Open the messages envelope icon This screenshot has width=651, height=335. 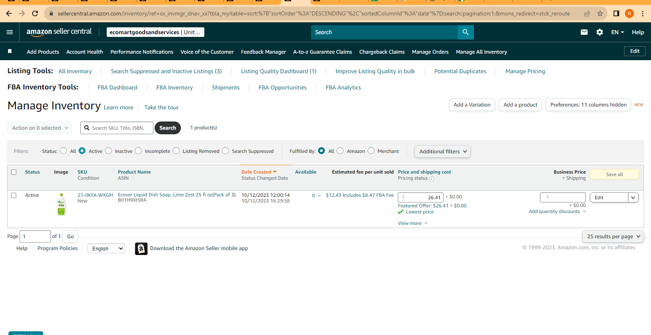coord(584,32)
